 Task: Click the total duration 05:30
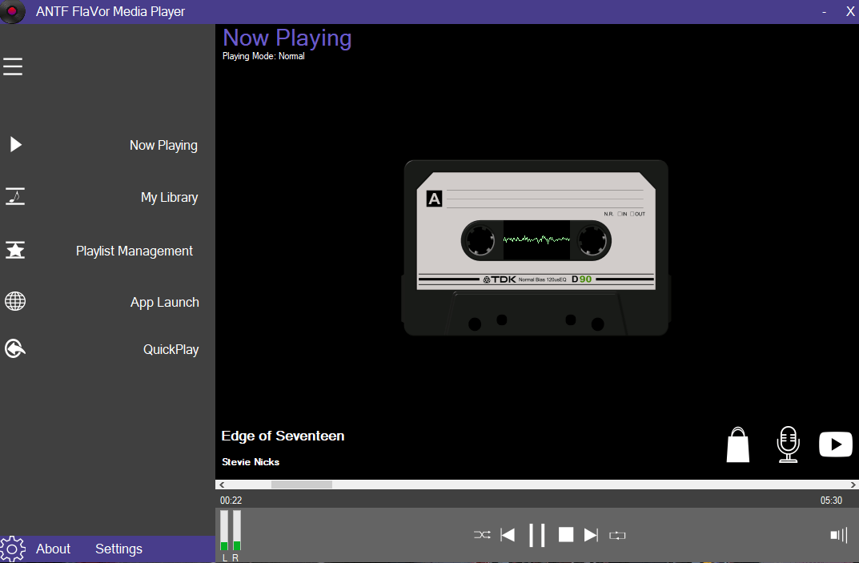[831, 500]
